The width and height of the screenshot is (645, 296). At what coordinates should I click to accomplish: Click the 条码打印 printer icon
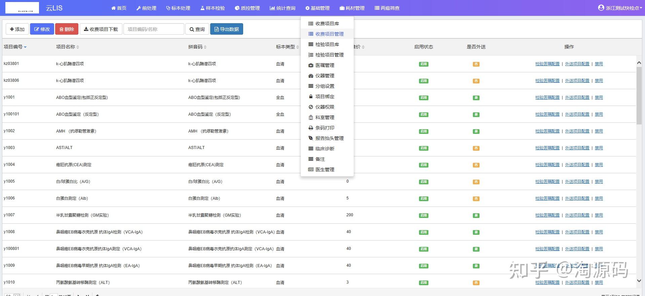311,128
